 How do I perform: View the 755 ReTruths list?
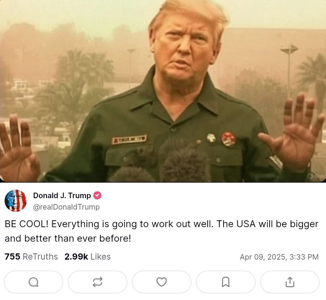pos(31,257)
